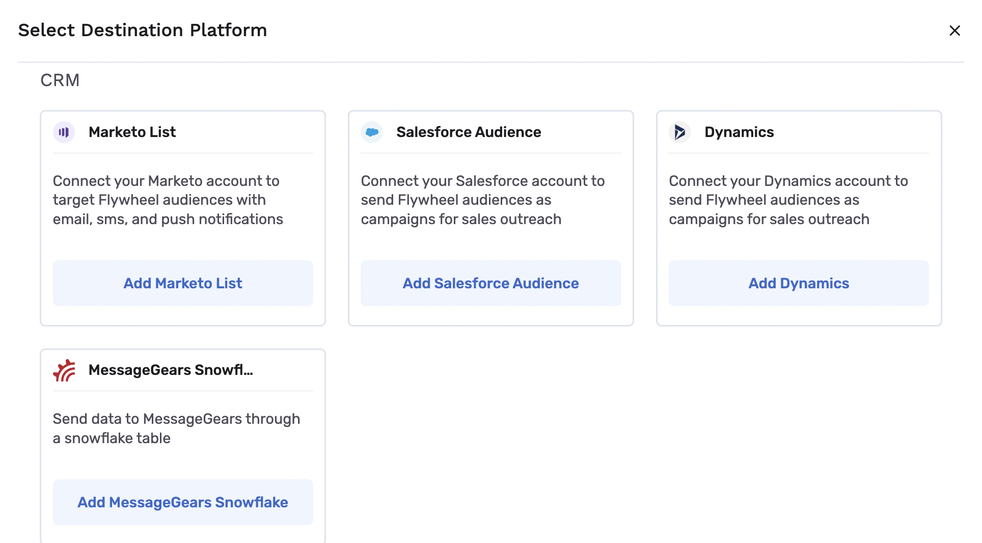Add MessageGears Snowflake destination
Screen dimensions: 982x543
(183, 502)
